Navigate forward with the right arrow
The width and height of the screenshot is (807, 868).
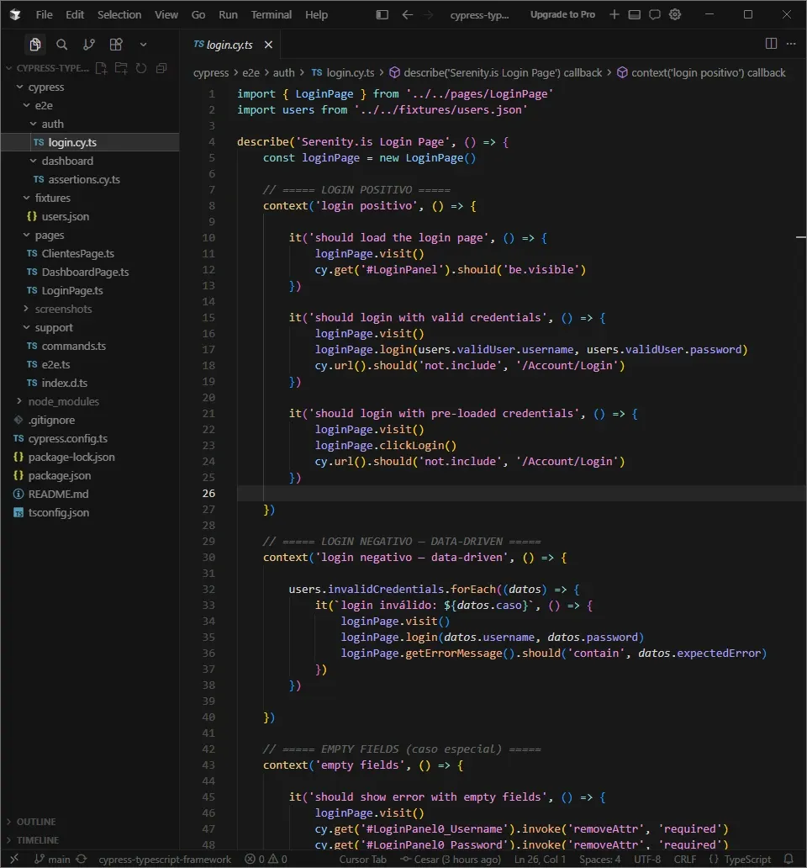tap(428, 14)
